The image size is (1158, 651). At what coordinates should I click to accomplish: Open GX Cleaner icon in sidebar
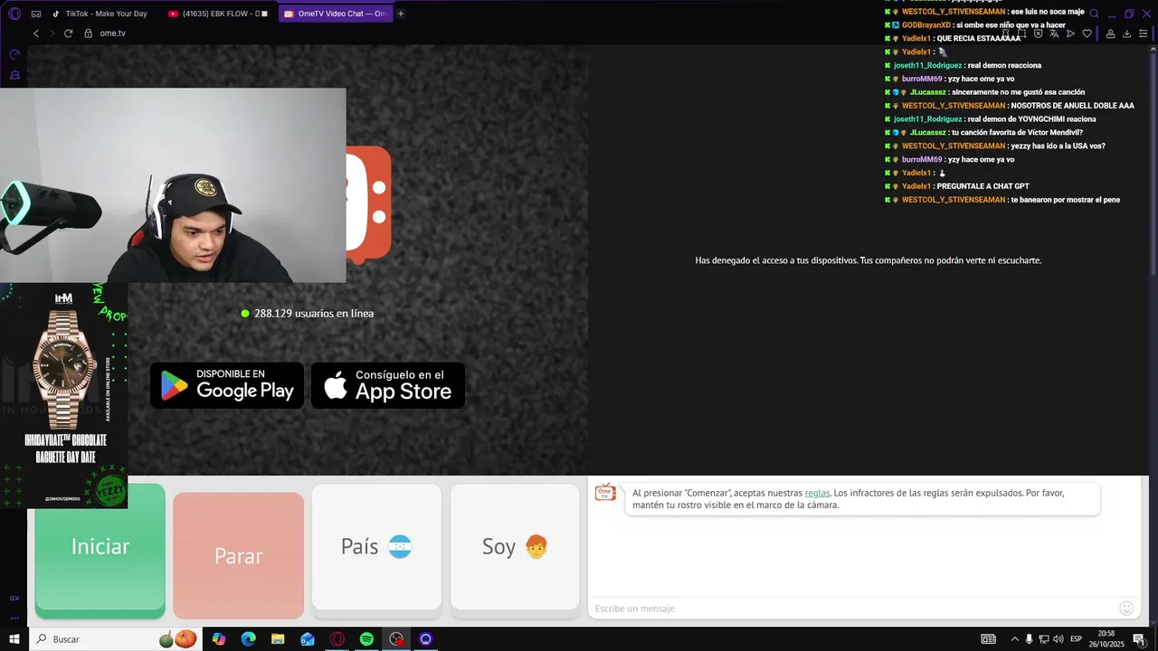(14, 75)
